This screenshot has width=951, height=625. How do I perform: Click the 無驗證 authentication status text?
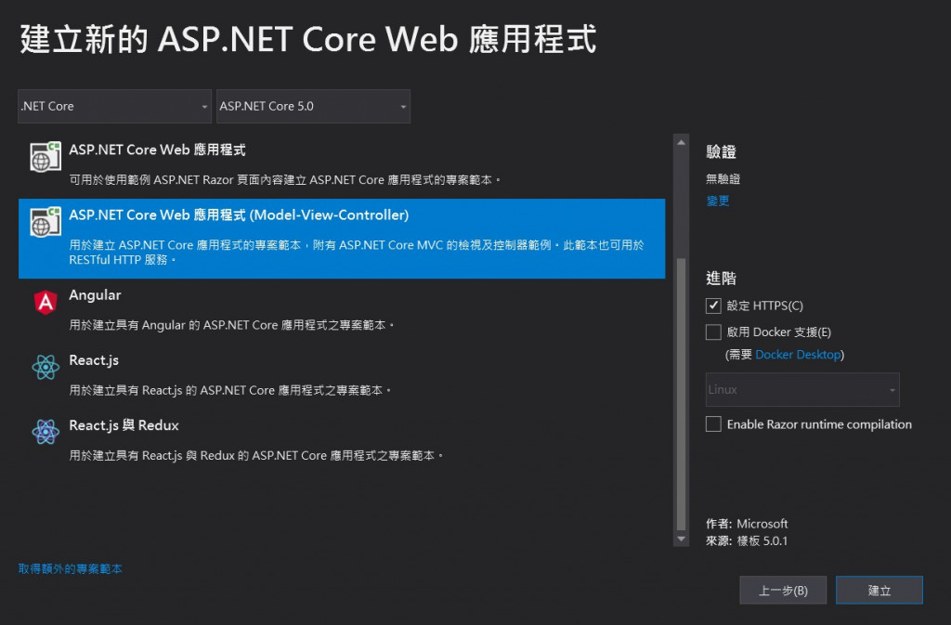pyautogui.click(x=723, y=179)
